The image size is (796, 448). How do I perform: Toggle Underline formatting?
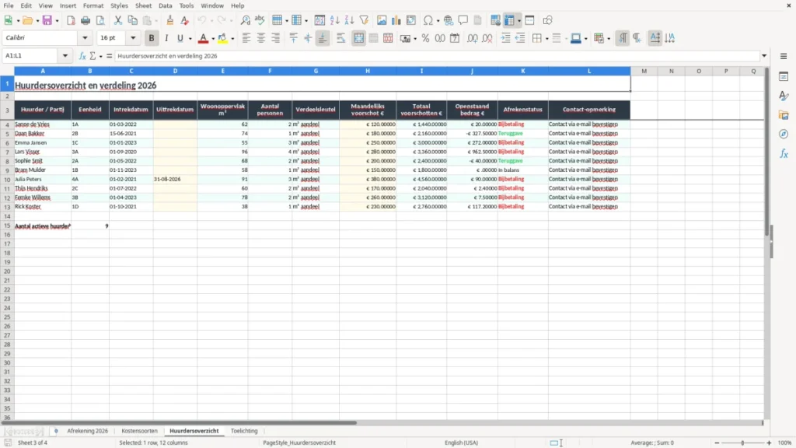click(x=180, y=38)
